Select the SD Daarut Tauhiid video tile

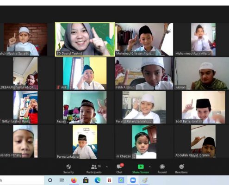(85, 39)
